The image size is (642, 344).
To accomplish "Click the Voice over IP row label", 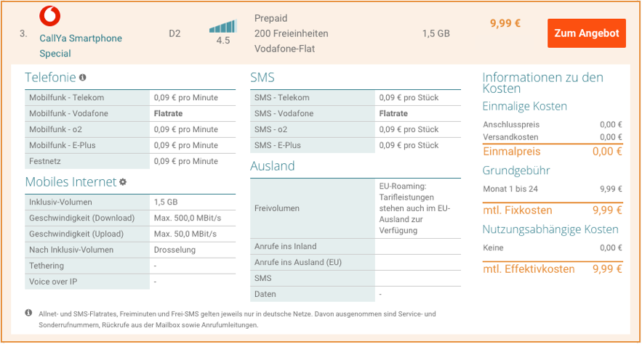I will 55,282.
